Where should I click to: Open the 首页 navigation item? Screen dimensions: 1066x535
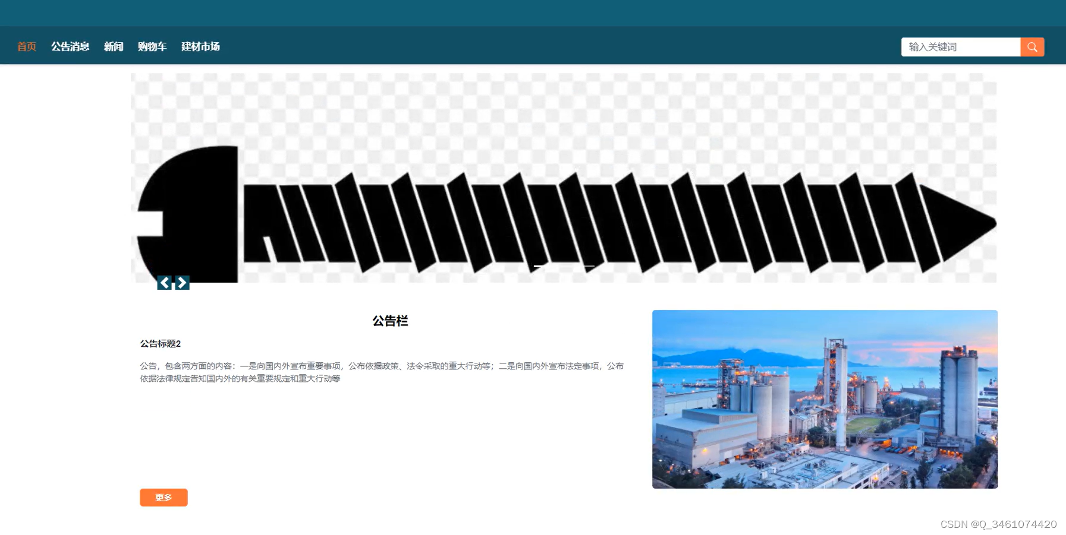pos(27,46)
